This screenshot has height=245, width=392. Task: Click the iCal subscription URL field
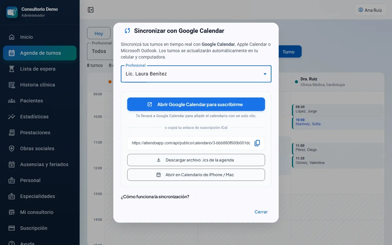point(191,143)
